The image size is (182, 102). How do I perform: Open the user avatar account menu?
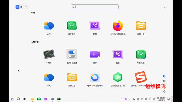164,76
